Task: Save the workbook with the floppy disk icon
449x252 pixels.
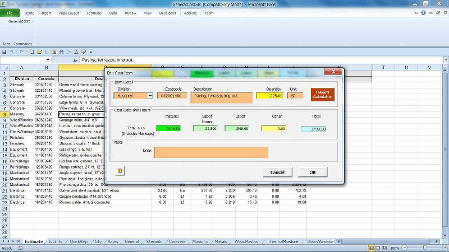Action: [4, 52]
